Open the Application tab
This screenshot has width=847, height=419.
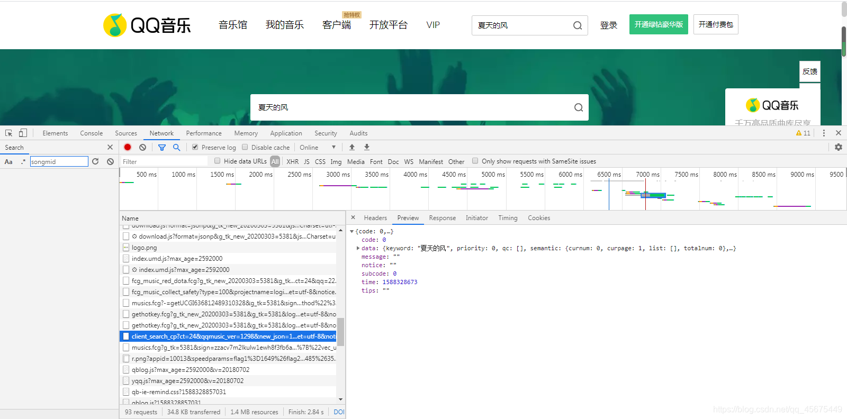coord(286,133)
